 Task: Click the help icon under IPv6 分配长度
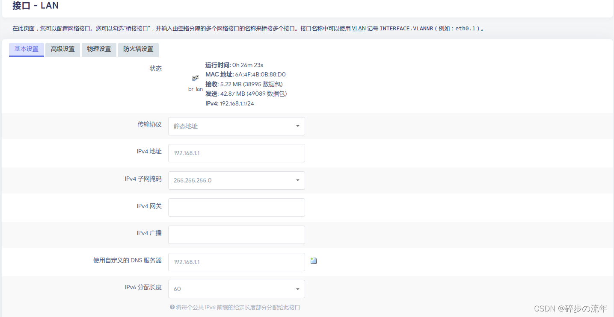pos(172,307)
